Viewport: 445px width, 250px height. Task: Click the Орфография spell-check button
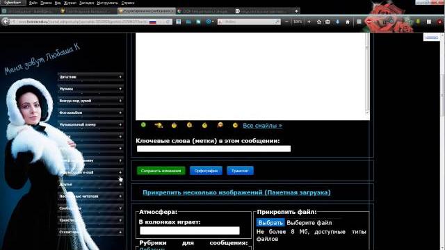(x=206, y=171)
